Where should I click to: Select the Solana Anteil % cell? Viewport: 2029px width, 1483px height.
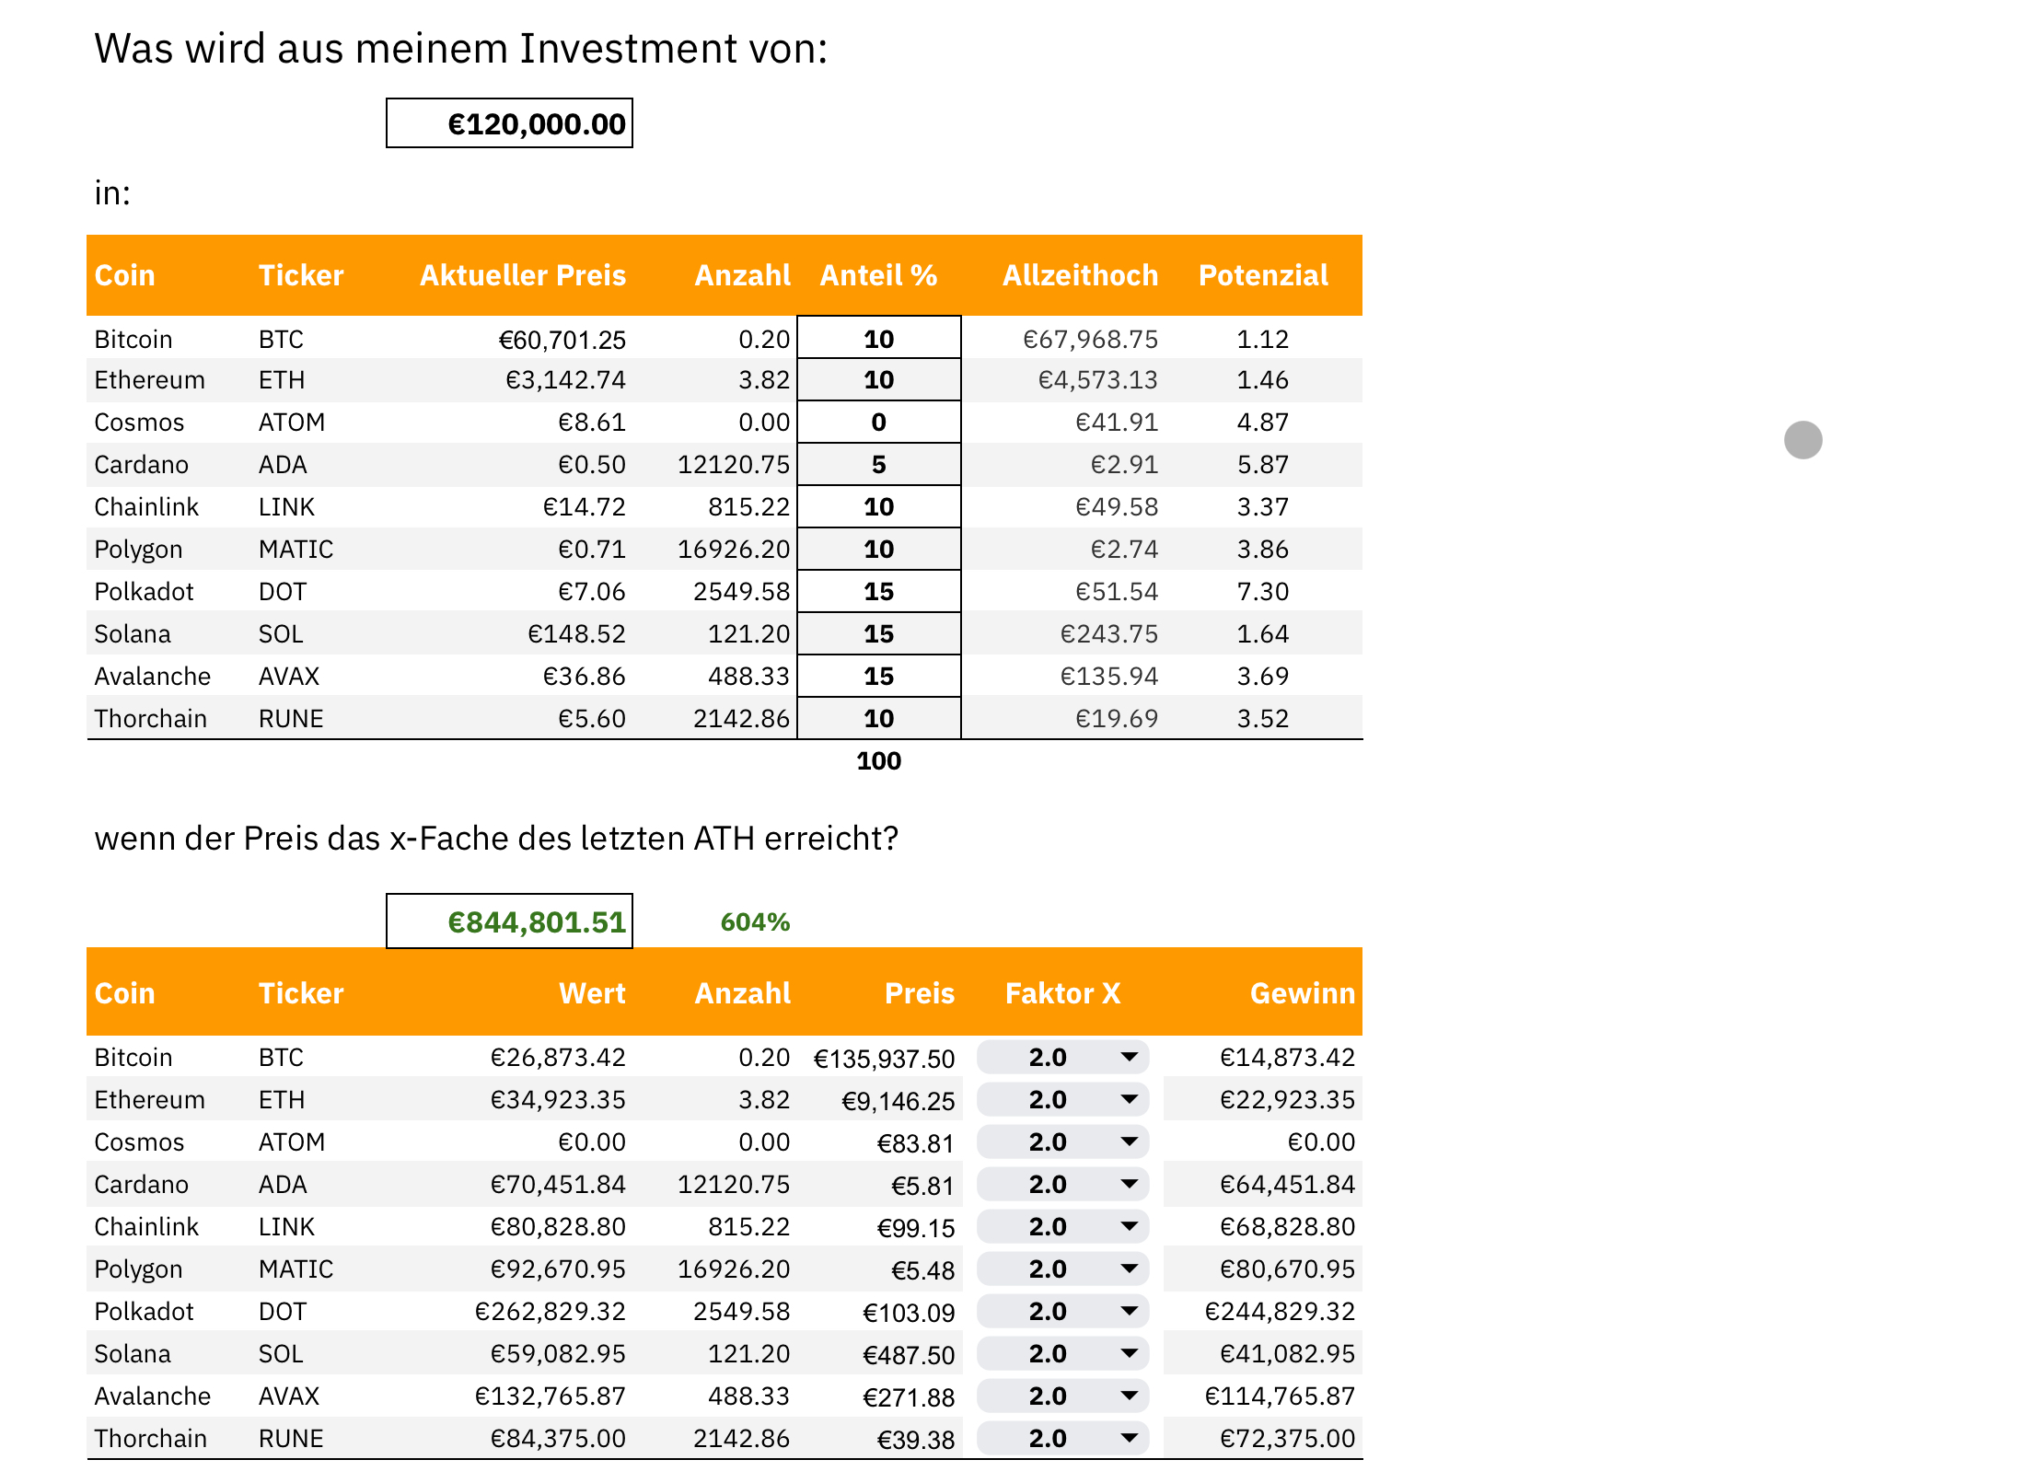click(x=879, y=633)
